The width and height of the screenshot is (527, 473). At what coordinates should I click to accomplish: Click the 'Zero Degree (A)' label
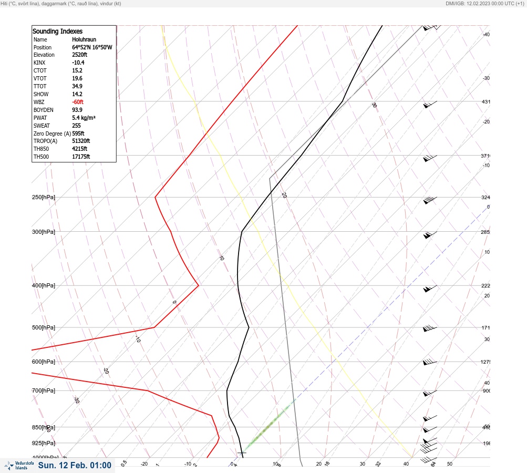click(x=52, y=133)
